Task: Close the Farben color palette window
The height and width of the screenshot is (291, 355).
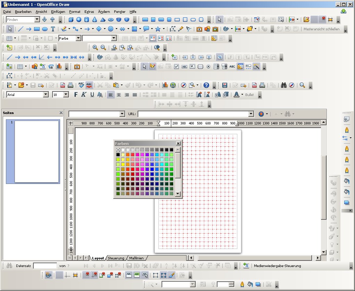Action: coord(178,143)
